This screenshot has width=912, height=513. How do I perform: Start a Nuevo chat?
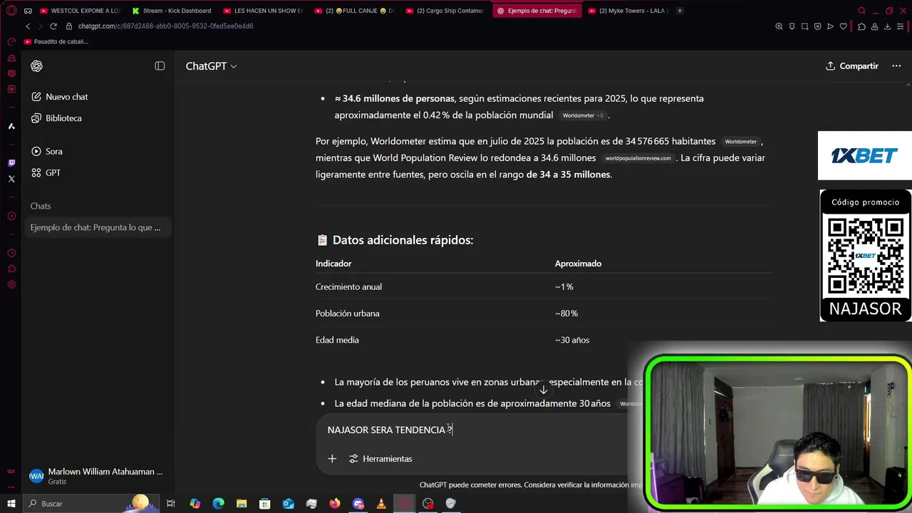coord(60,97)
